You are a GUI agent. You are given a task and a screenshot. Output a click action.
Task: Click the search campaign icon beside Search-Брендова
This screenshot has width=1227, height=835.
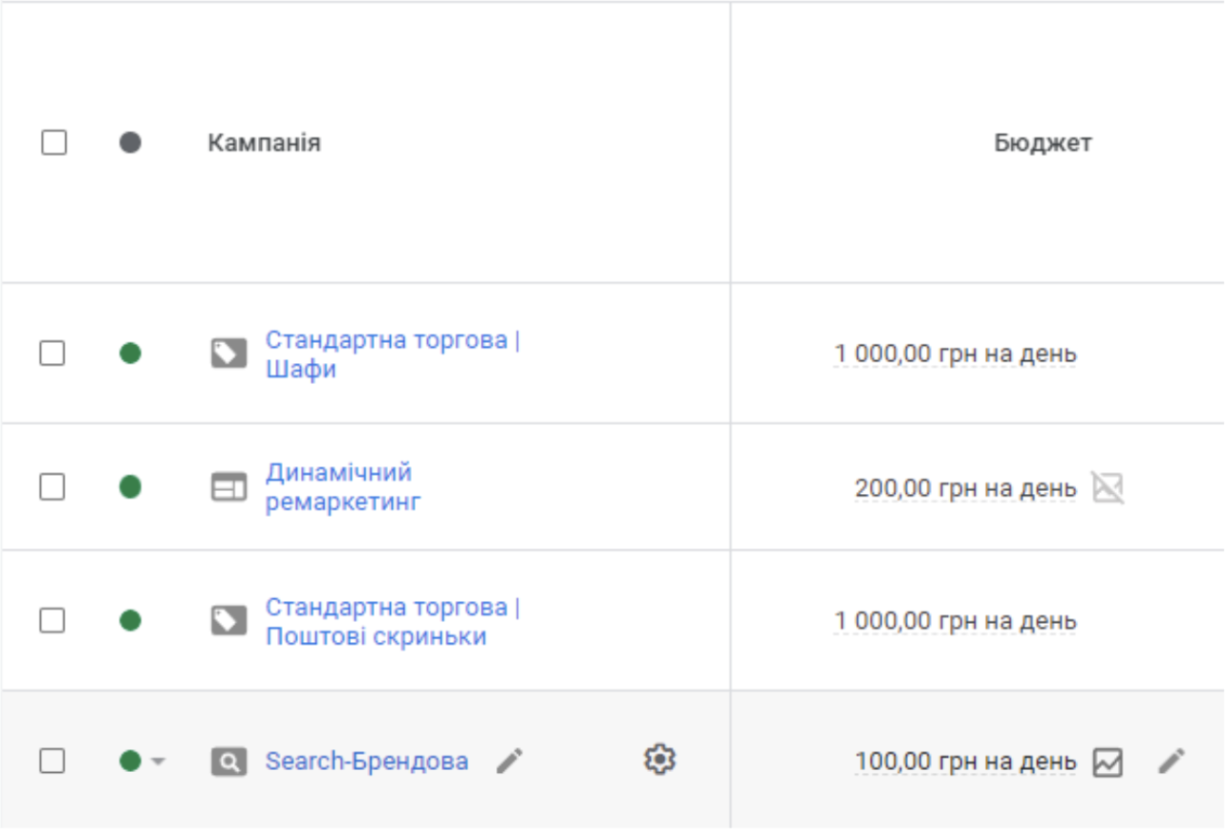tap(228, 761)
